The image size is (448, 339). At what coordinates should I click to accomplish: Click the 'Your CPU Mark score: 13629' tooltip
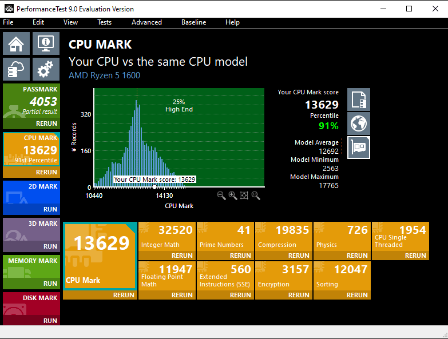pyautogui.click(x=154, y=180)
